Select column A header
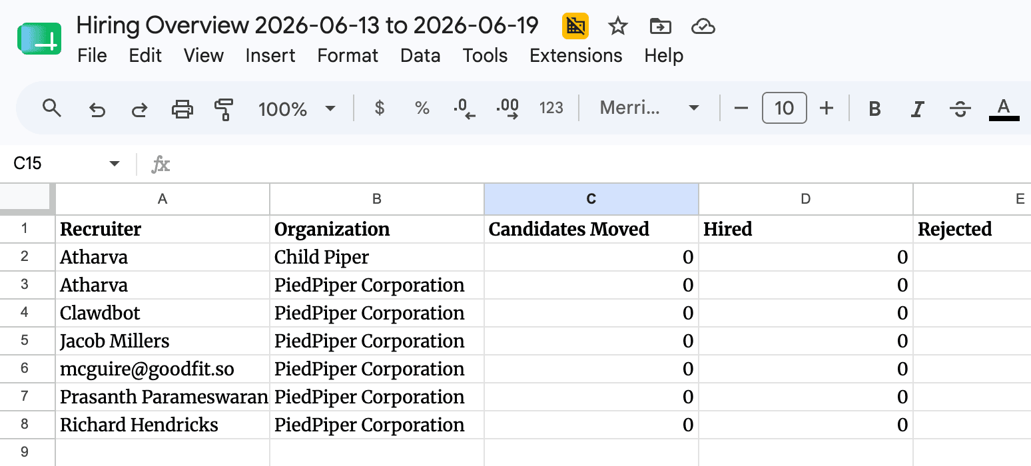1031x466 pixels. [163, 199]
